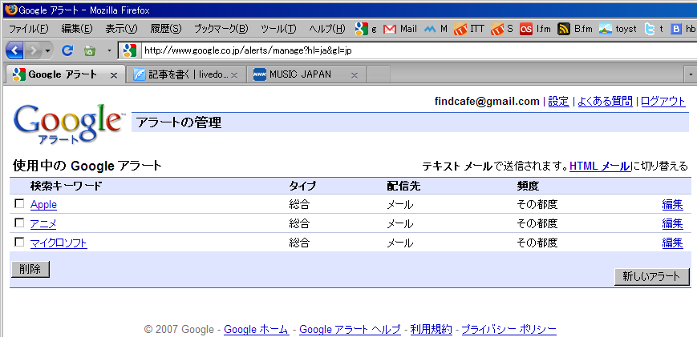Click the findcafe@gmail.com account text
The image size is (697, 337).
pyautogui.click(x=487, y=102)
